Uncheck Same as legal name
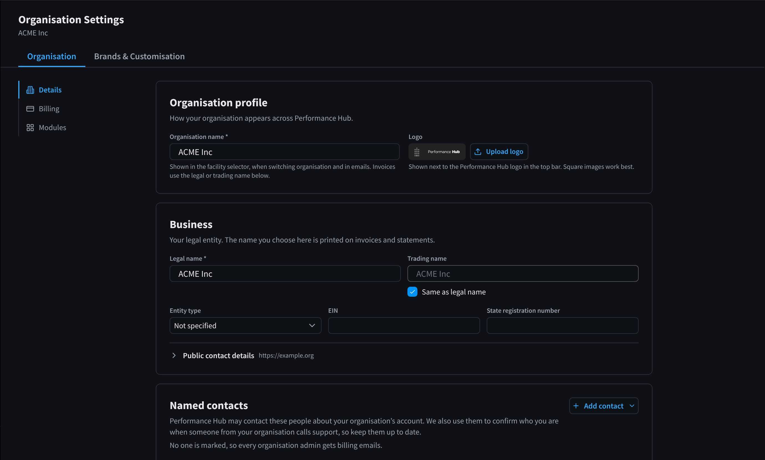 point(412,292)
